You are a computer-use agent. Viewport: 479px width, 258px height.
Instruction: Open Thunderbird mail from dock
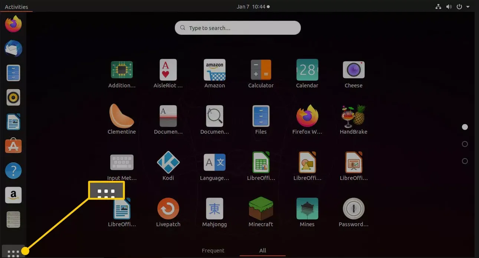(13, 48)
